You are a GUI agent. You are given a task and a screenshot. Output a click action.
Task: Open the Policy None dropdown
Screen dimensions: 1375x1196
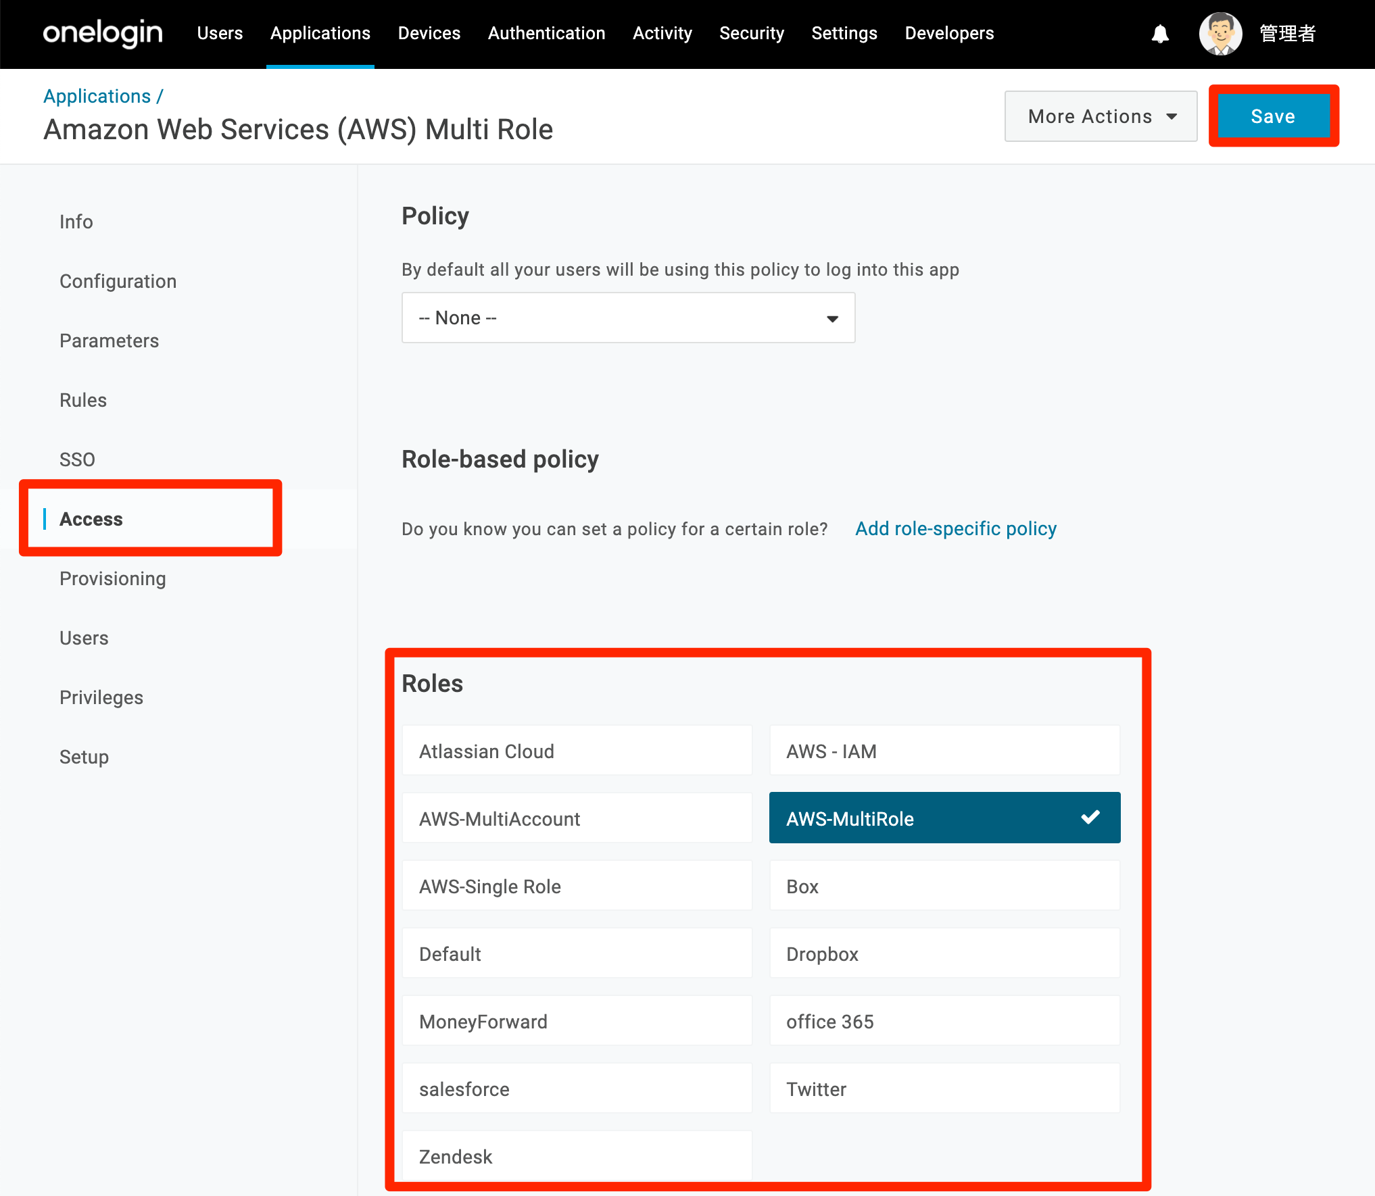(628, 318)
